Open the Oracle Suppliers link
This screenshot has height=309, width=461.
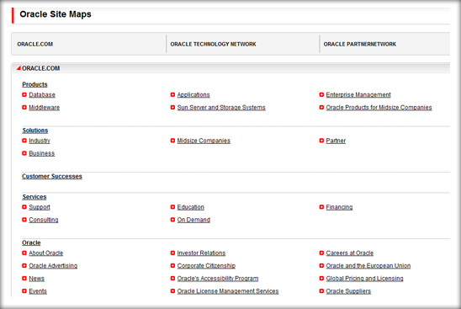348,291
